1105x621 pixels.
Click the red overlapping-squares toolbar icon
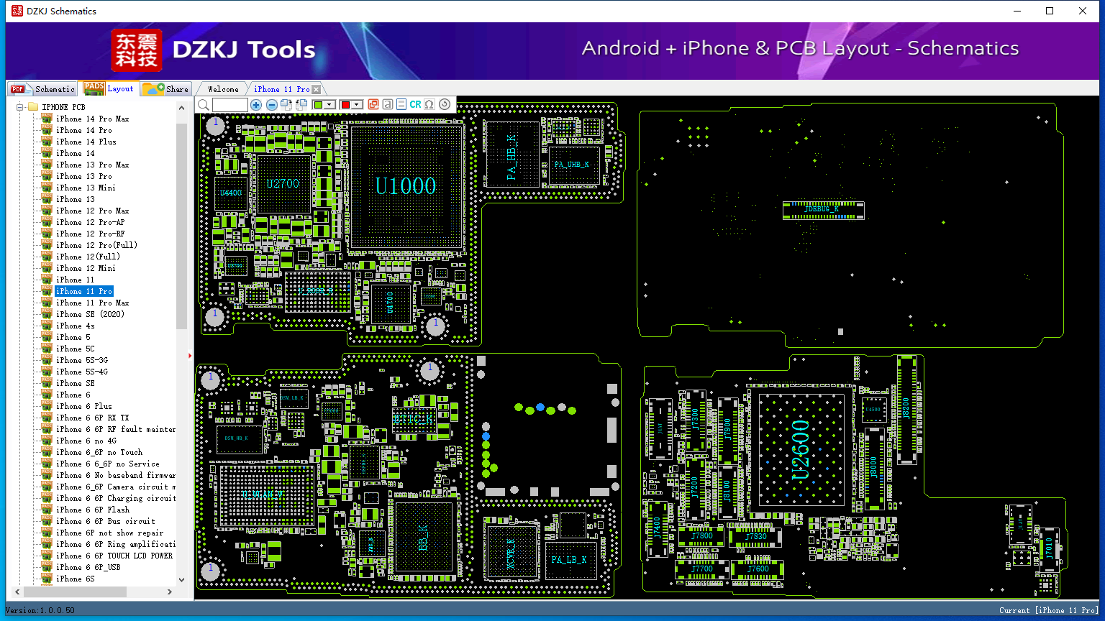[373, 105]
